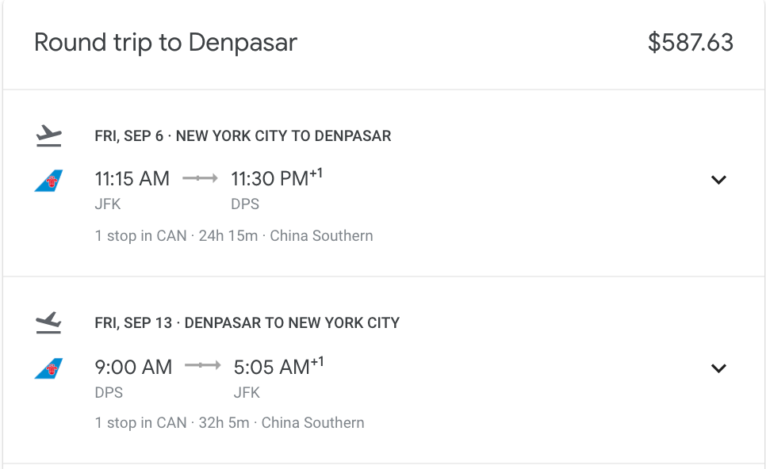Click the JFK arrival airport code on return
The width and height of the screenshot is (766, 469).
[247, 392]
